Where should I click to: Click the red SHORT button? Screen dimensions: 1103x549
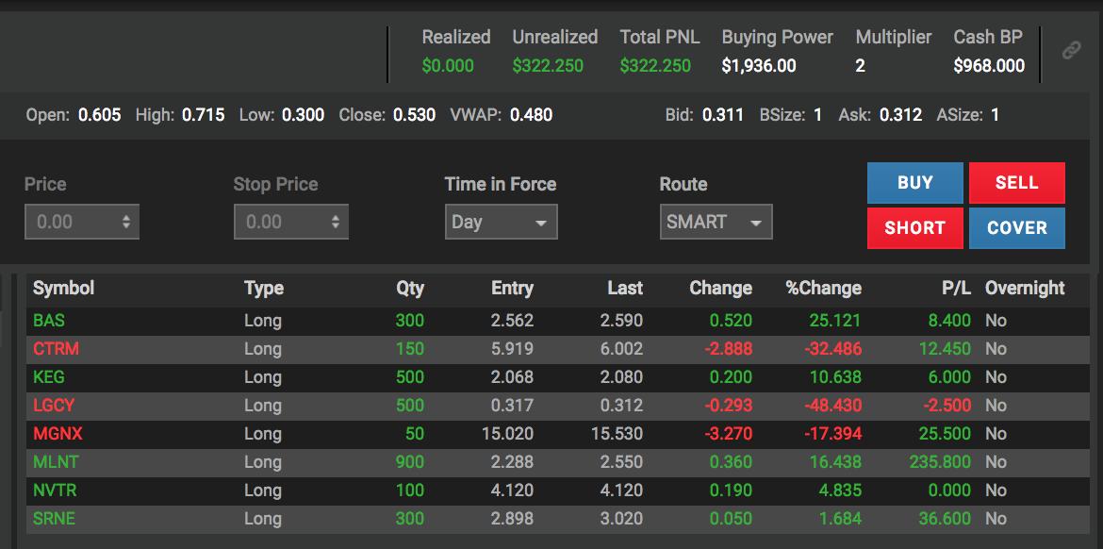pos(915,228)
